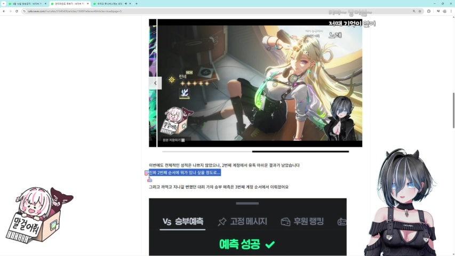Click the page vertical scrollbar thumb
Viewport: 455px width, 256px height.
click(x=453, y=110)
